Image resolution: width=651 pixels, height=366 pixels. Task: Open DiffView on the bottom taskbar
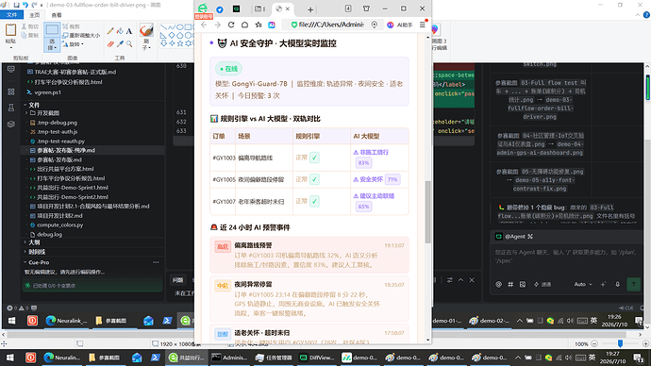pos(317,358)
